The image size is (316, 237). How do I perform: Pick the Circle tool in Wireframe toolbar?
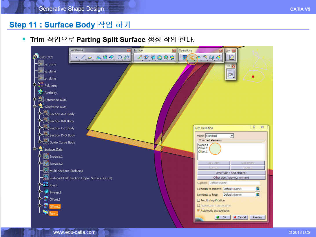point(120,58)
